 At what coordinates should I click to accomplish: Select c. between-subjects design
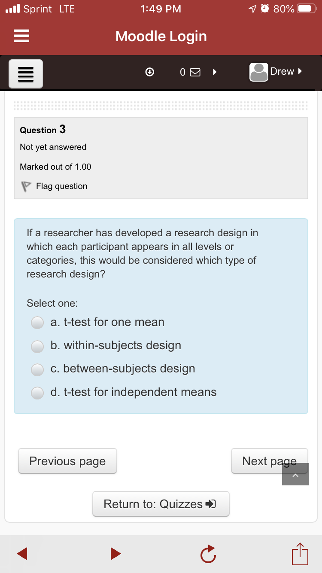click(x=38, y=369)
